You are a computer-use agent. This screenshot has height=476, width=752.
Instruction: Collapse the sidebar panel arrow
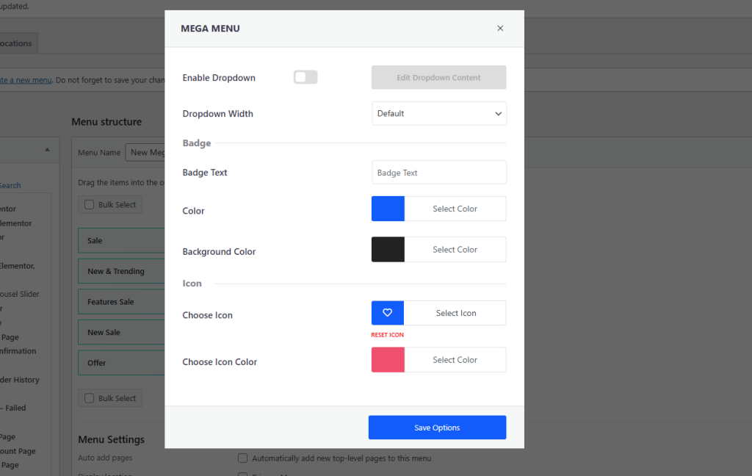[47, 149]
